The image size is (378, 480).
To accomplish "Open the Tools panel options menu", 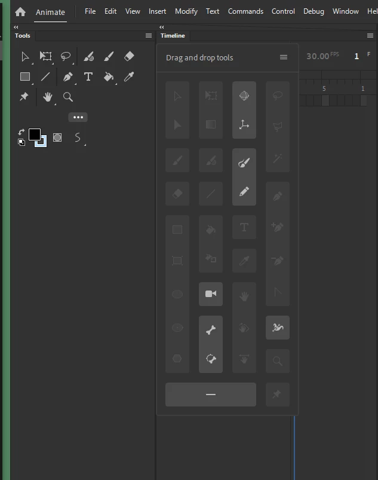I will (149, 35).
